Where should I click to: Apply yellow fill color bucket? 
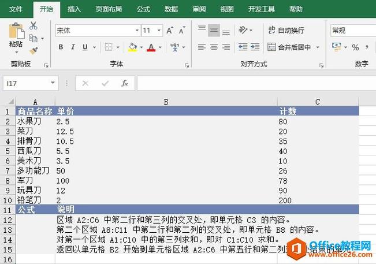coord(133,47)
